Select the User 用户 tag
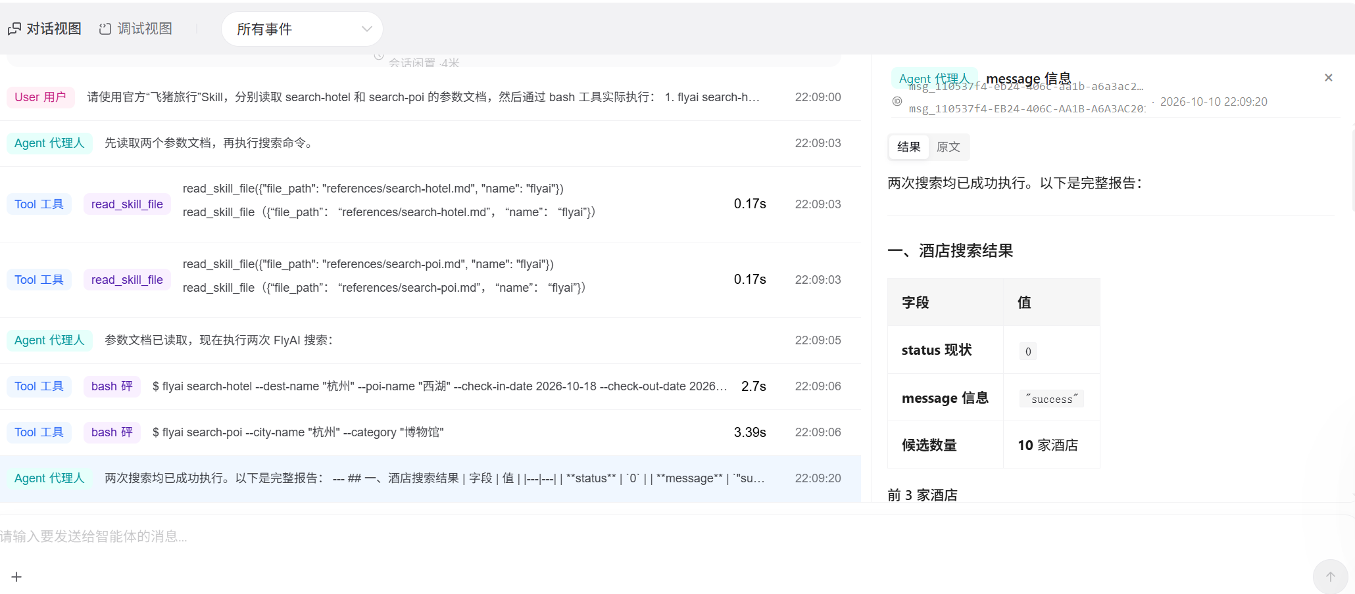 point(40,97)
